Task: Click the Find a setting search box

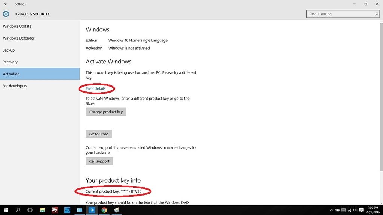Action: pyautogui.click(x=340, y=14)
